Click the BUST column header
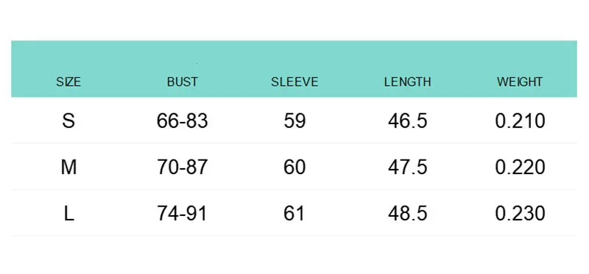Image resolution: width=589 pixels, height=274 pixels. click(182, 82)
